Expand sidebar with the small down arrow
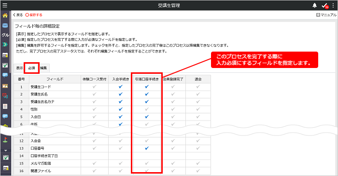Viewport: 338px width, 176px height. click(x=6, y=150)
